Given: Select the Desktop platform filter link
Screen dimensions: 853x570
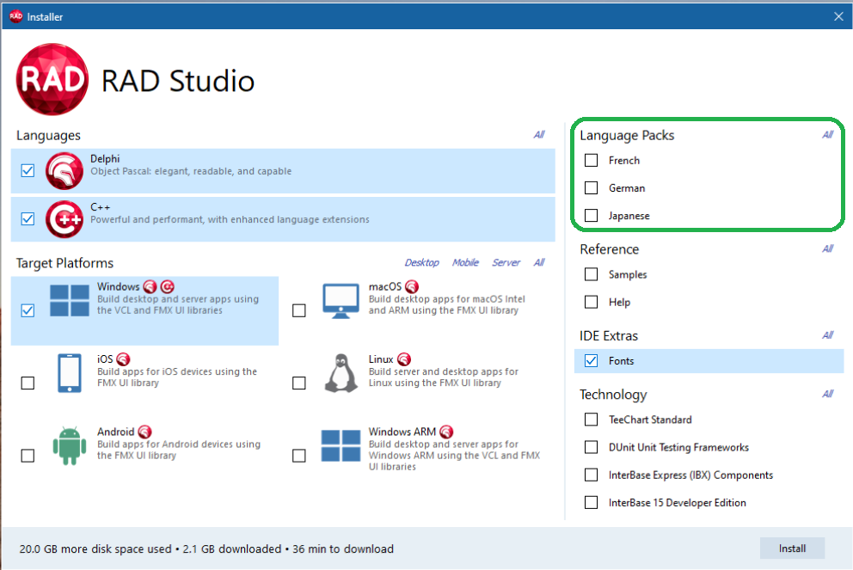Looking at the screenshot, I should point(421,263).
